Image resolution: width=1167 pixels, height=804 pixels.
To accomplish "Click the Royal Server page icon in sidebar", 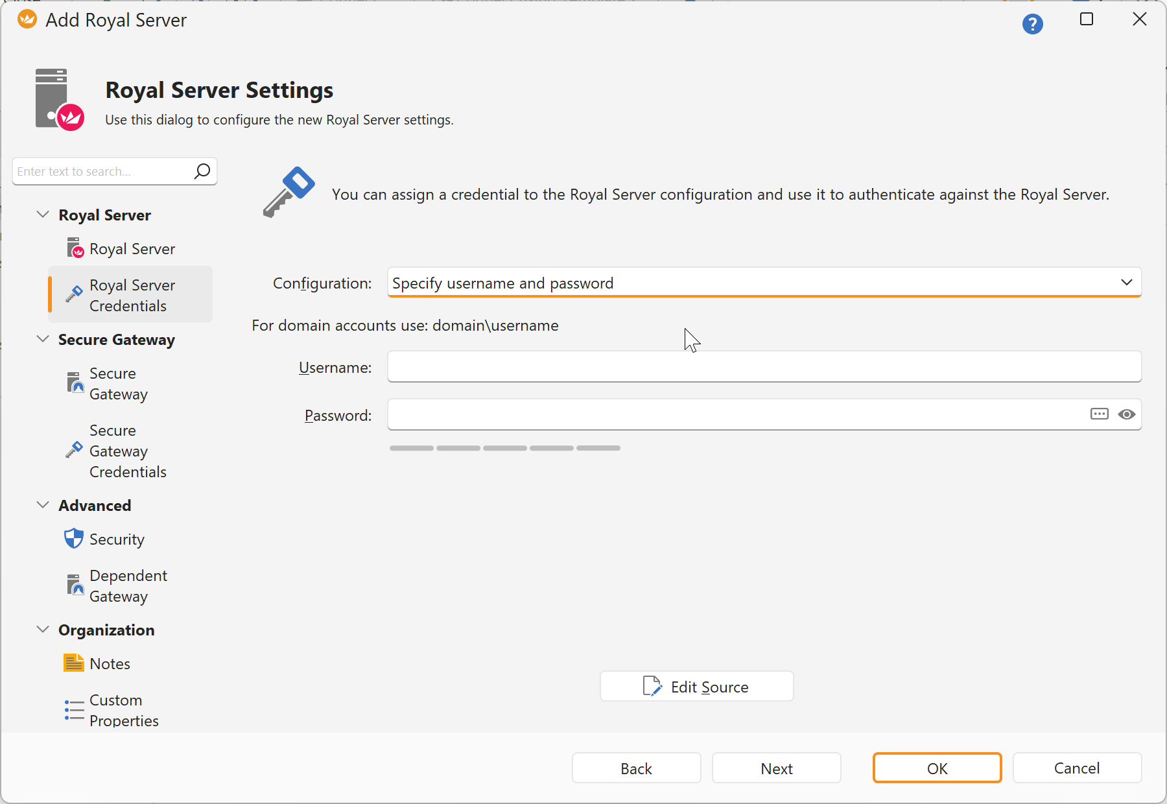I will tap(75, 248).
